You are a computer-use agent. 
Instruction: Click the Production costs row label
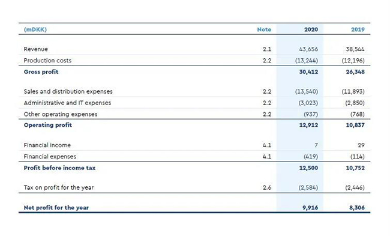coord(47,61)
